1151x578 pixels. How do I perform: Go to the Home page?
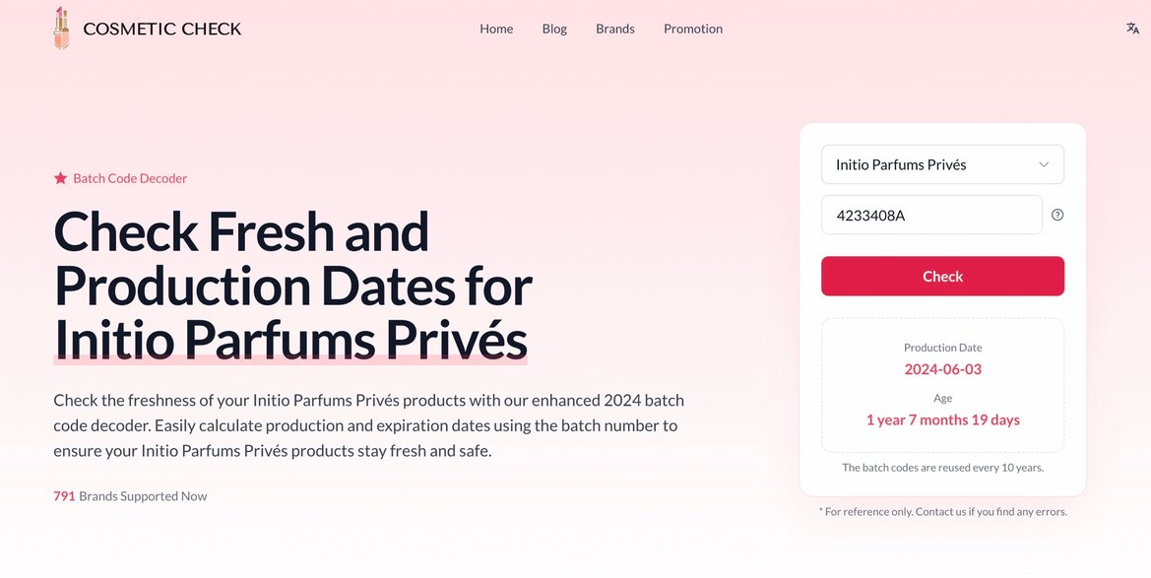pyautogui.click(x=496, y=29)
